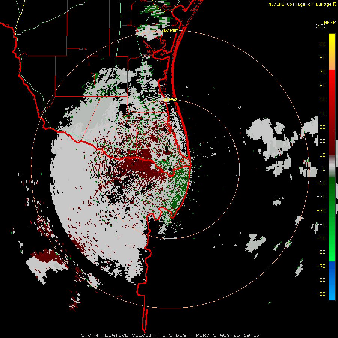Pick the yellow segment of the color bar

[332, 52]
